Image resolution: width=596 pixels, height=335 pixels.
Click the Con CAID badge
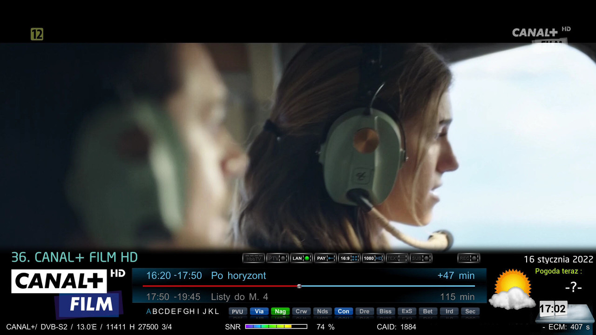click(343, 311)
